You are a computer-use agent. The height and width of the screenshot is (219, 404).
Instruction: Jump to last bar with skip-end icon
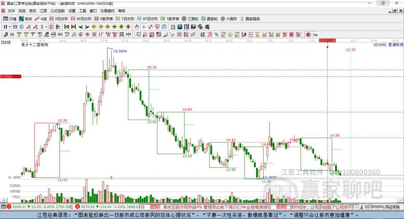[73, 27]
